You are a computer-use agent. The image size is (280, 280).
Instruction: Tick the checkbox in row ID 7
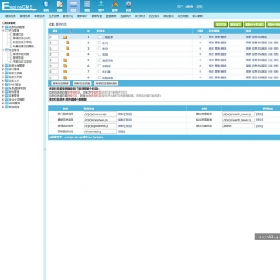pos(99,71)
